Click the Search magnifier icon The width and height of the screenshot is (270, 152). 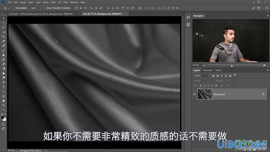click(x=254, y=8)
